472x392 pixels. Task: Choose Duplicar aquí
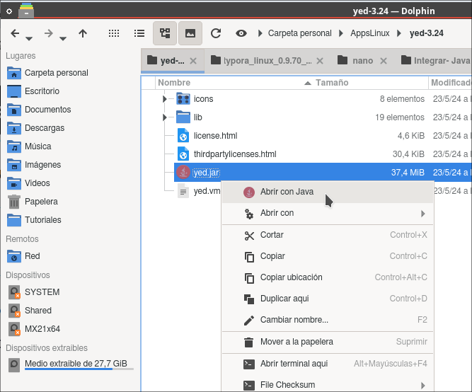click(328, 299)
